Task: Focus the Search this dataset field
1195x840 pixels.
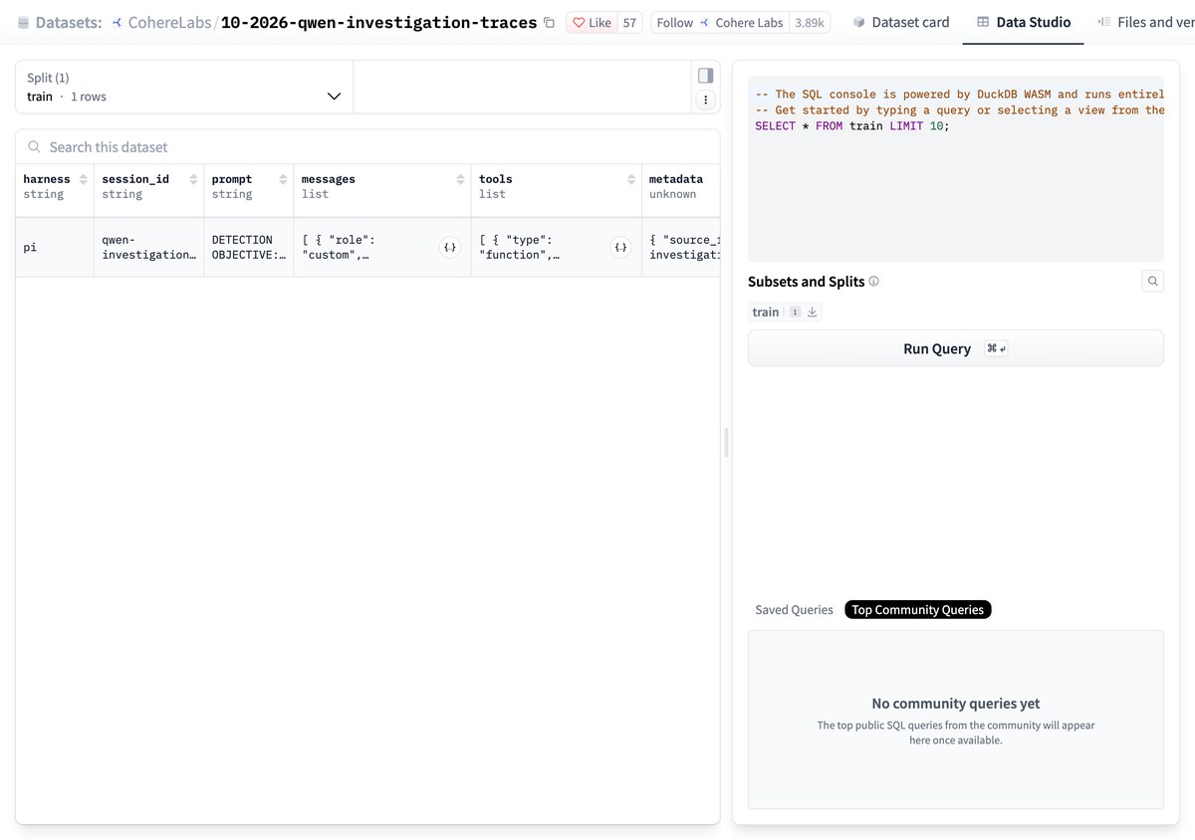Action: click(x=367, y=147)
